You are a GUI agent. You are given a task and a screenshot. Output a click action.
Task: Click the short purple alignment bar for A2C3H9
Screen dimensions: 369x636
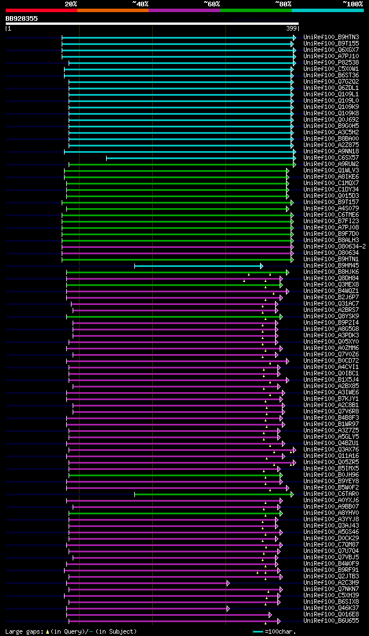pos(148,583)
